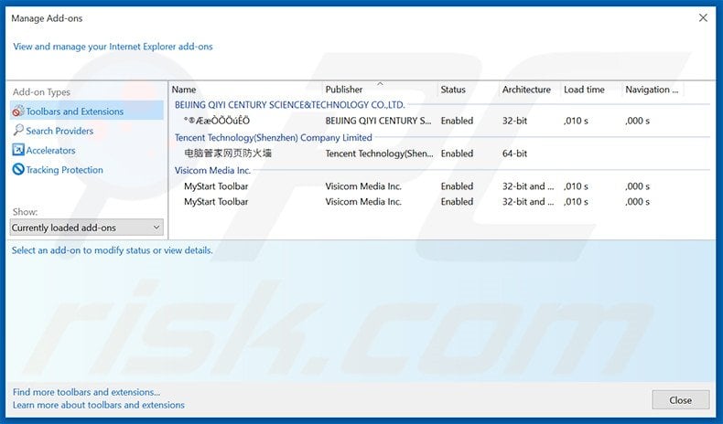
Task: Open the Show dropdown, Currently loaded add-ons
Action: [86, 228]
